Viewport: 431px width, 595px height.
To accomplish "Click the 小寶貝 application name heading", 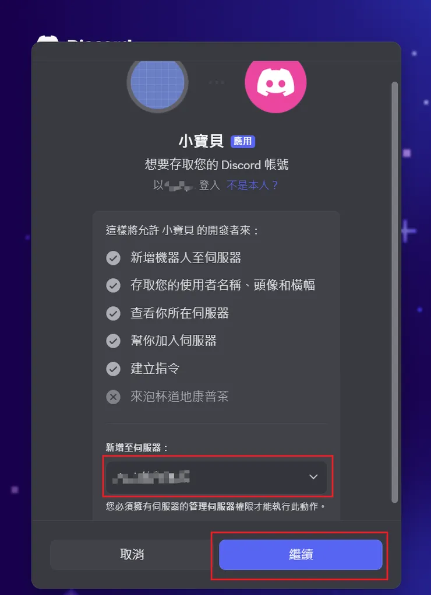I will click(x=201, y=141).
